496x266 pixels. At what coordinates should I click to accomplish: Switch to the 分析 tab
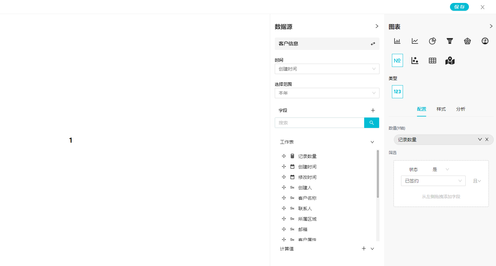(461, 109)
